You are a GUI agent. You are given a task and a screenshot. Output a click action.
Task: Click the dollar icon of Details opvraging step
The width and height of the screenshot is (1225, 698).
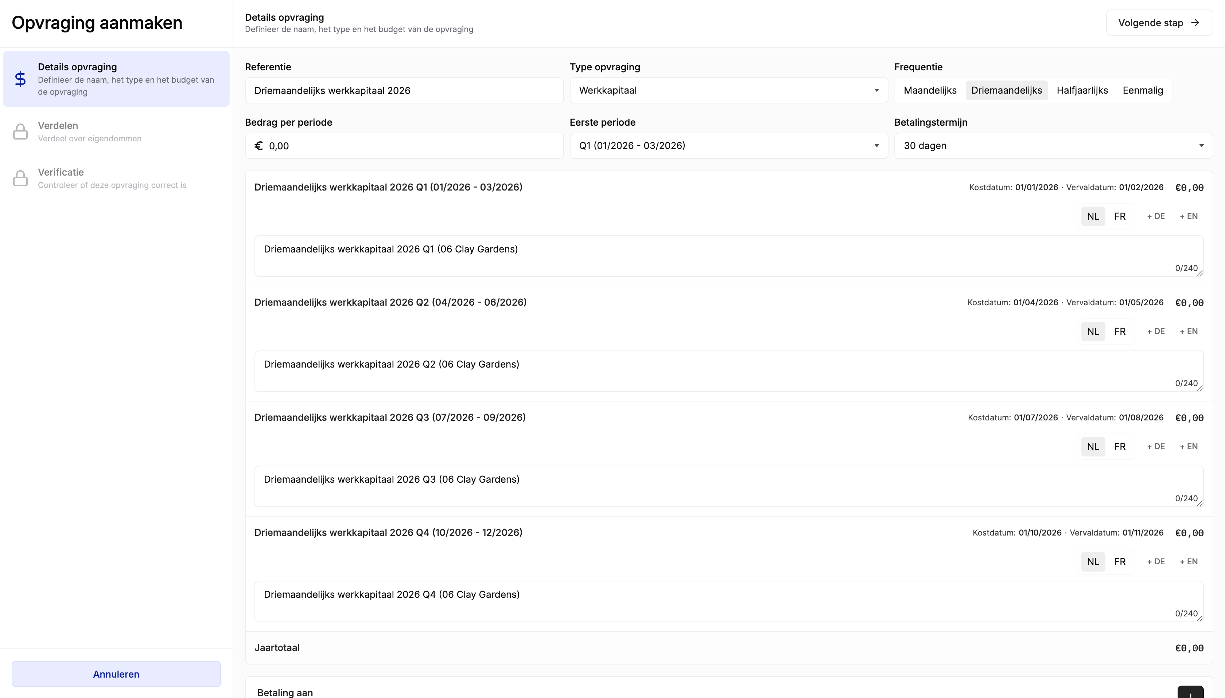point(20,79)
